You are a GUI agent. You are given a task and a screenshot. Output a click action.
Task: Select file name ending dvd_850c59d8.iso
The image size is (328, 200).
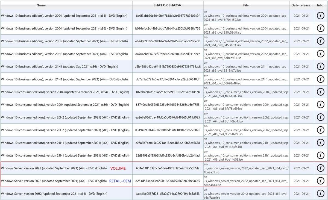point(246,28)
